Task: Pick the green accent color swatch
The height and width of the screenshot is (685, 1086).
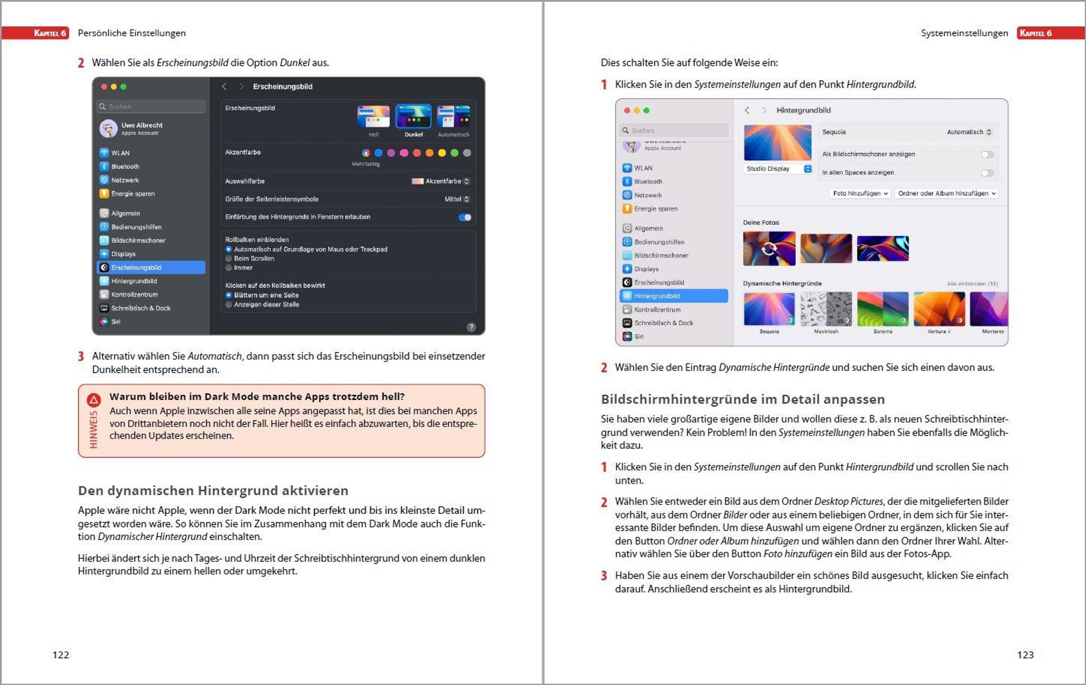Action: click(454, 153)
